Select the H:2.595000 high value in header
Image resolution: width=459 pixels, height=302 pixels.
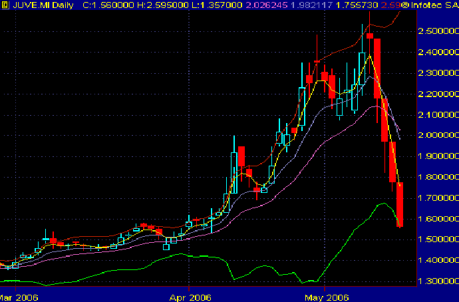tap(163, 5)
